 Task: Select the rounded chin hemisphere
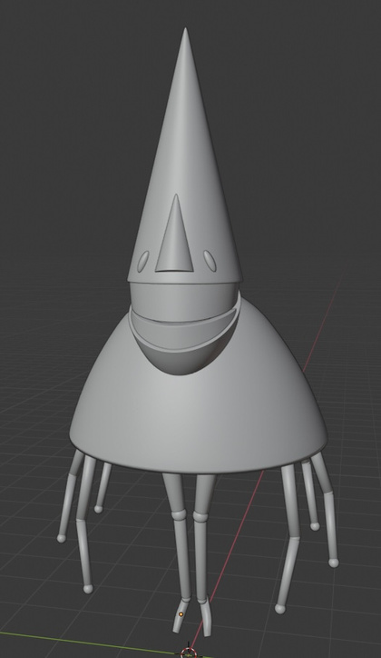click(x=184, y=356)
